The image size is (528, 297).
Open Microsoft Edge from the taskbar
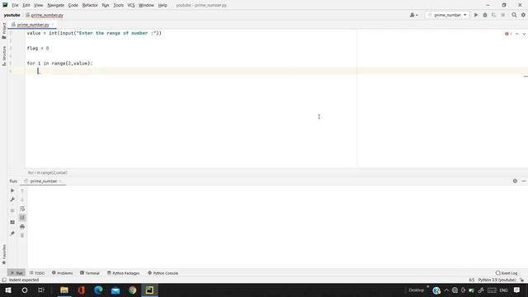point(98,290)
